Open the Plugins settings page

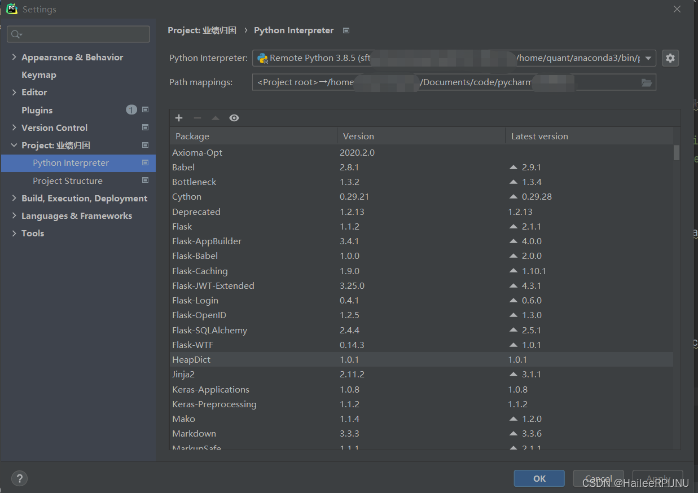37,110
